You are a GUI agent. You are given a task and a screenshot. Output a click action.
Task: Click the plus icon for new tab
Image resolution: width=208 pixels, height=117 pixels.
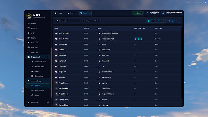coord(94,13)
